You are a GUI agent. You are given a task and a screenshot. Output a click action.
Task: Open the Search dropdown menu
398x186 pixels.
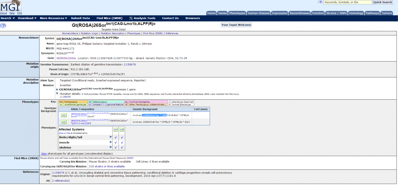click(7, 18)
